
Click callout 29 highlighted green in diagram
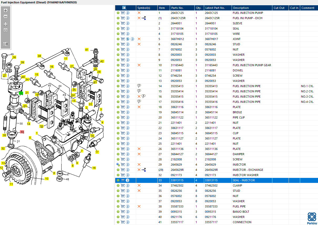(21, 93)
